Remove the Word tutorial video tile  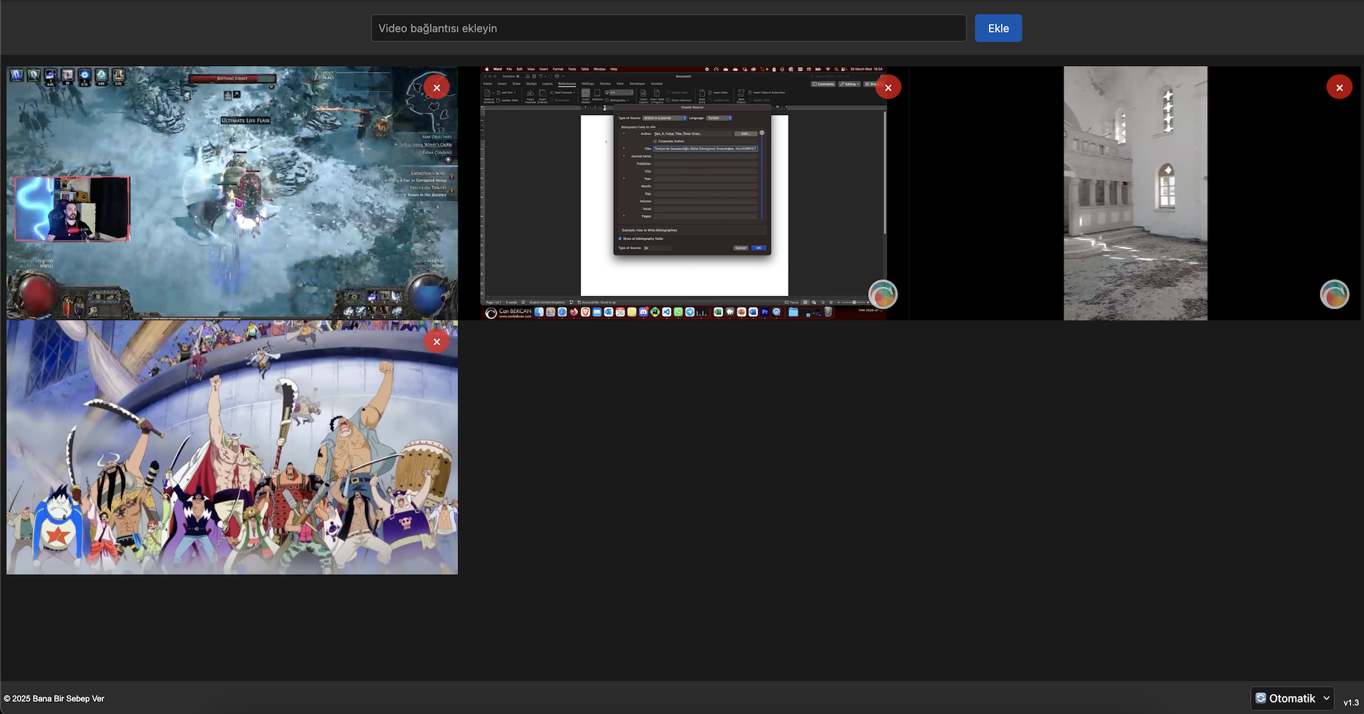[888, 87]
